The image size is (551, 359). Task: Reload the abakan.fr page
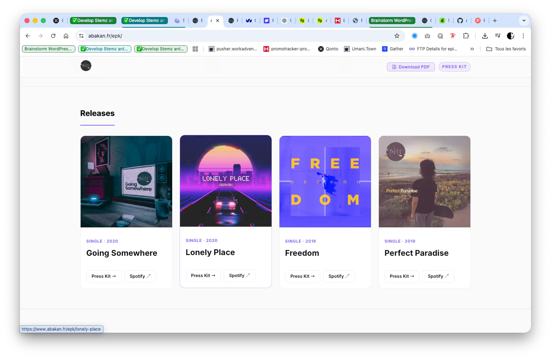click(x=53, y=36)
